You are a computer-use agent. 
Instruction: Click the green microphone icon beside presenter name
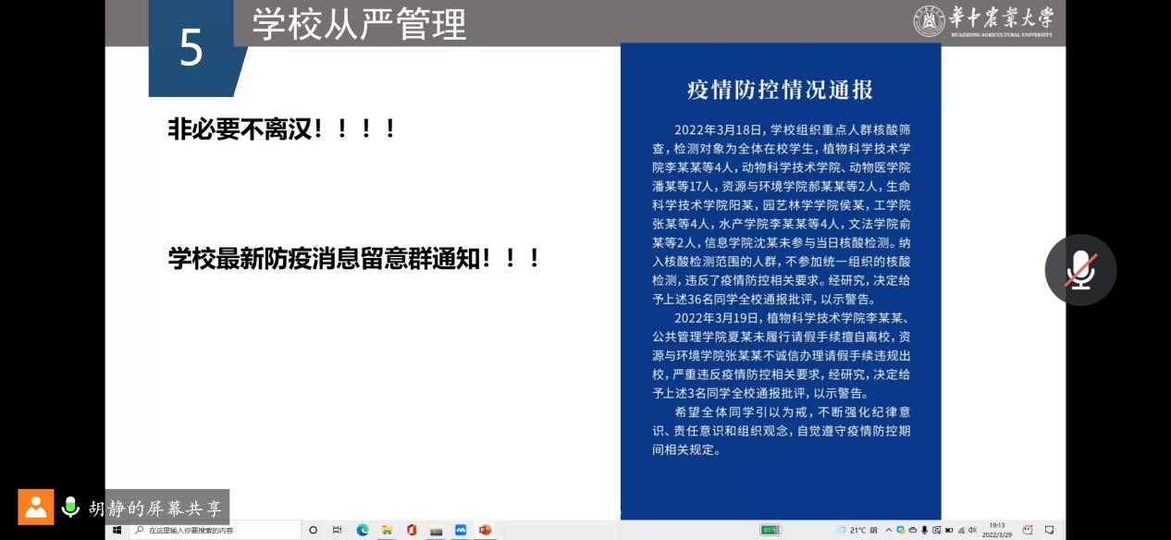tap(70, 507)
